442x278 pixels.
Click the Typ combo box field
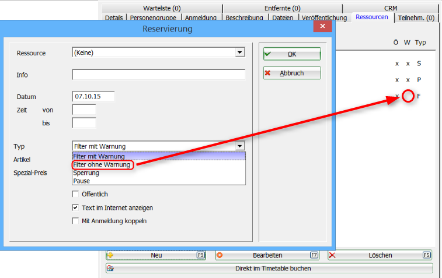tap(158, 146)
